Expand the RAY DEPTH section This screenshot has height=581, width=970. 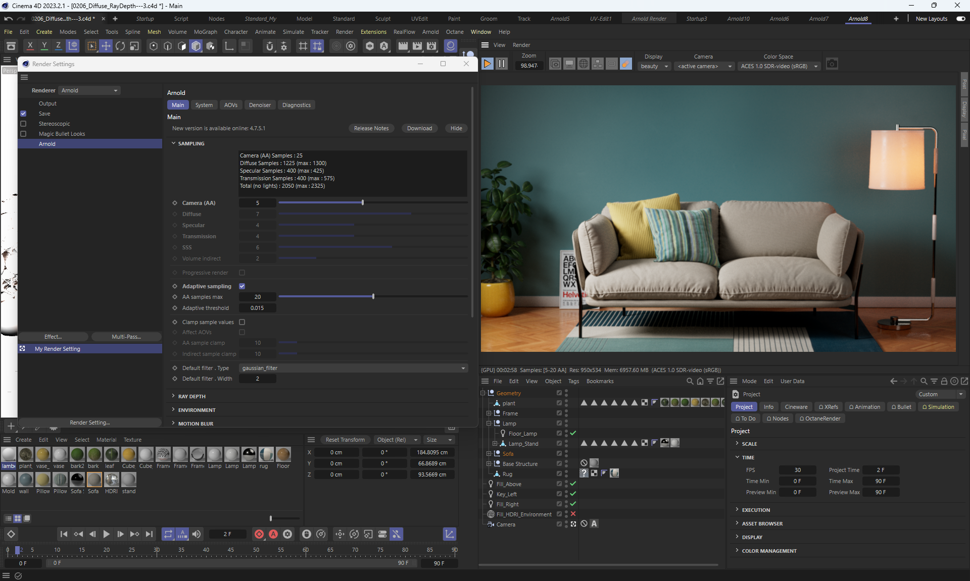(191, 396)
